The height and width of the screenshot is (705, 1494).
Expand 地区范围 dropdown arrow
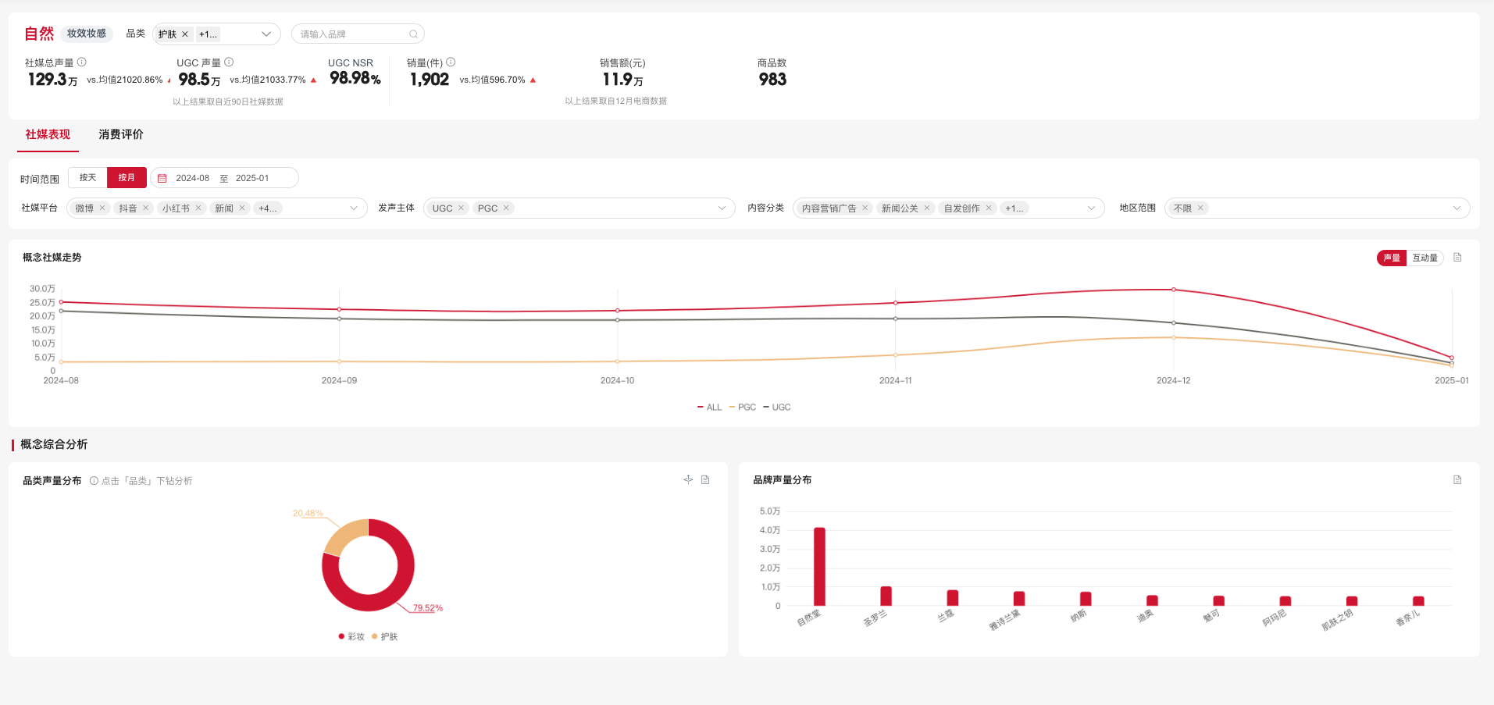pos(1457,208)
